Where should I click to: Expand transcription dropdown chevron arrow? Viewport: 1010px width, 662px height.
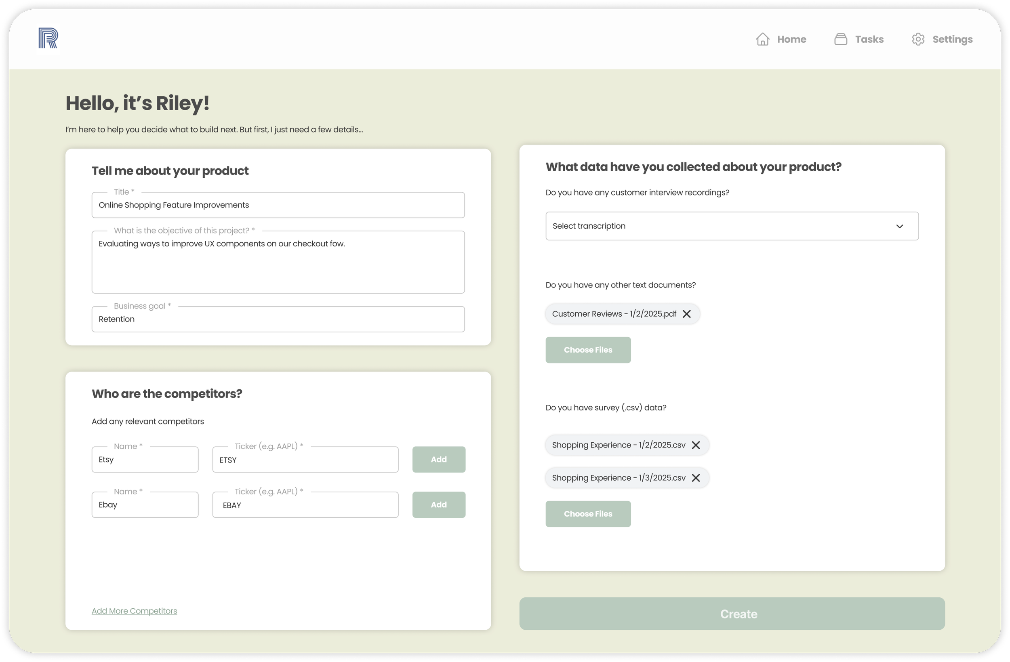(x=899, y=226)
